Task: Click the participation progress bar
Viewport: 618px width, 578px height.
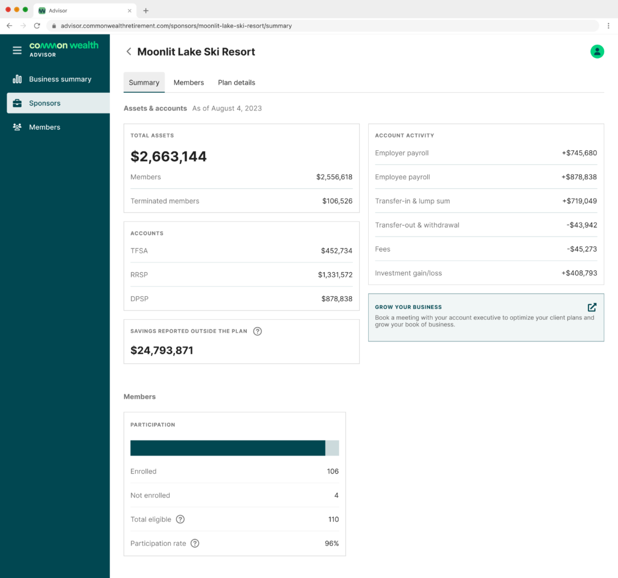Action: 235,448
